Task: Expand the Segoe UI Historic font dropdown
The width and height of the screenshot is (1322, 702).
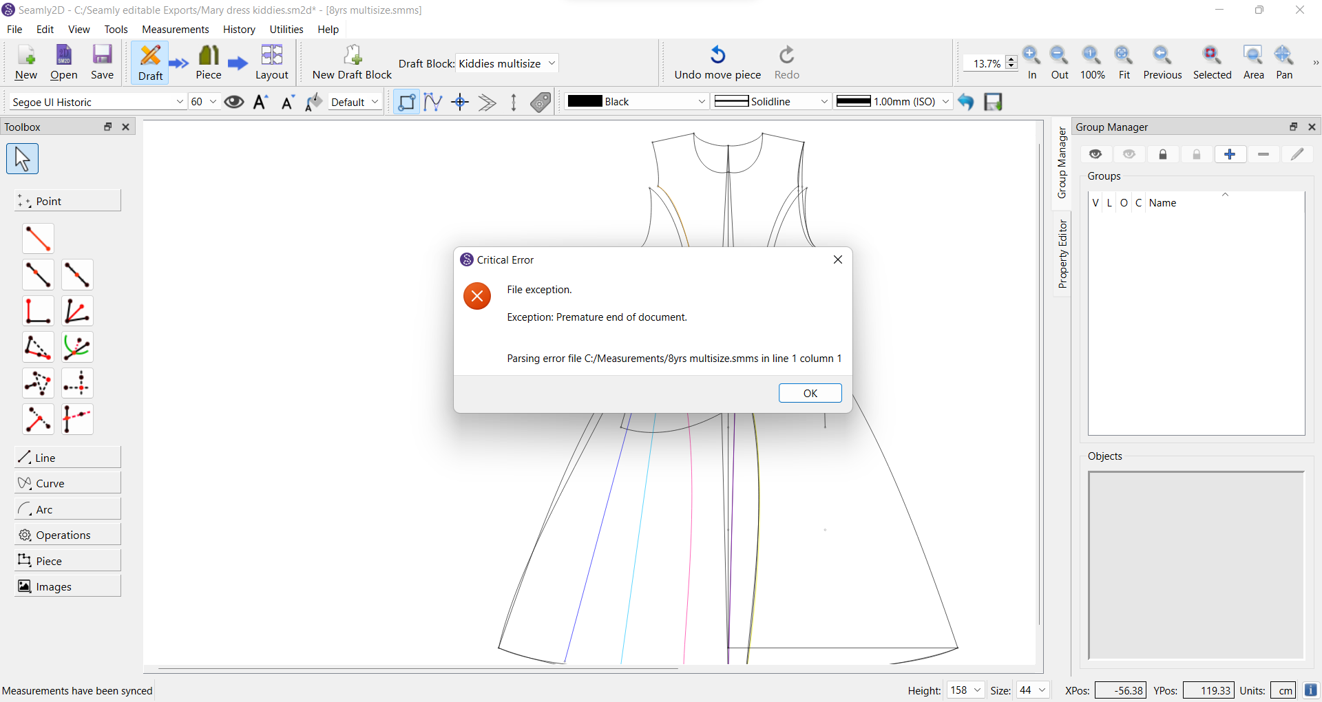Action: 180,102
